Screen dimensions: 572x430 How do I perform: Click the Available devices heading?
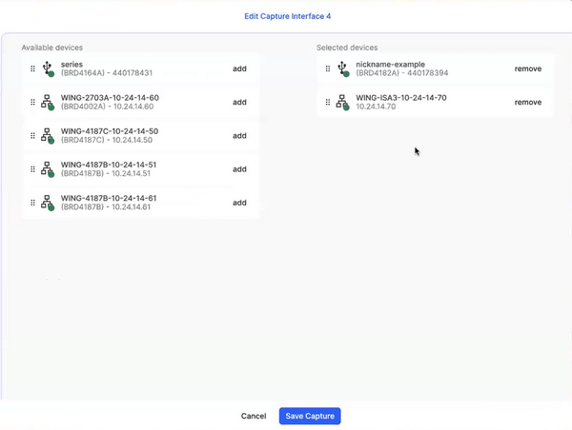pos(52,48)
